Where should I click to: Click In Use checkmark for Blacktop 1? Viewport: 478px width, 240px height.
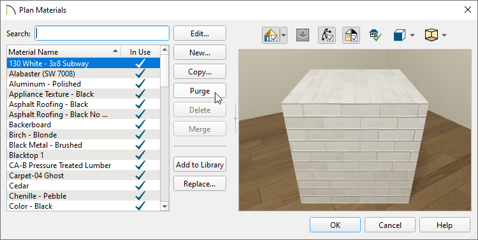tap(140, 155)
